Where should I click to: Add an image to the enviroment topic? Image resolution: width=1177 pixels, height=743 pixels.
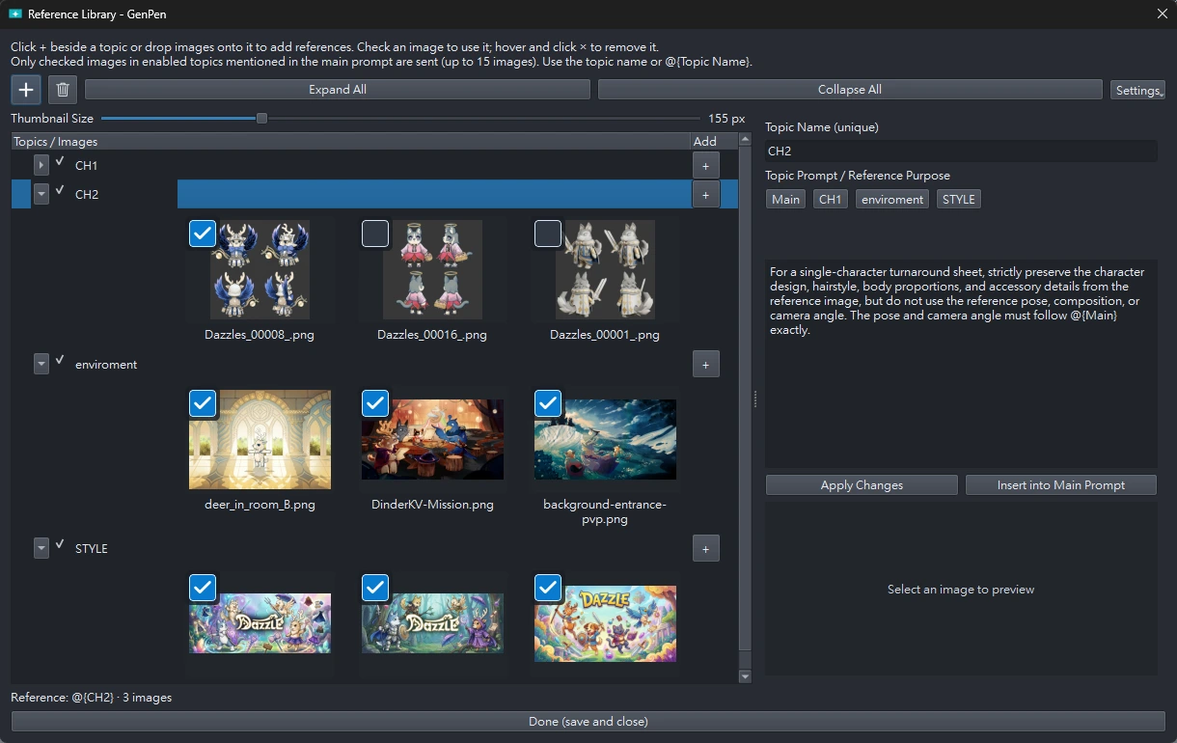(x=705, y=364)
